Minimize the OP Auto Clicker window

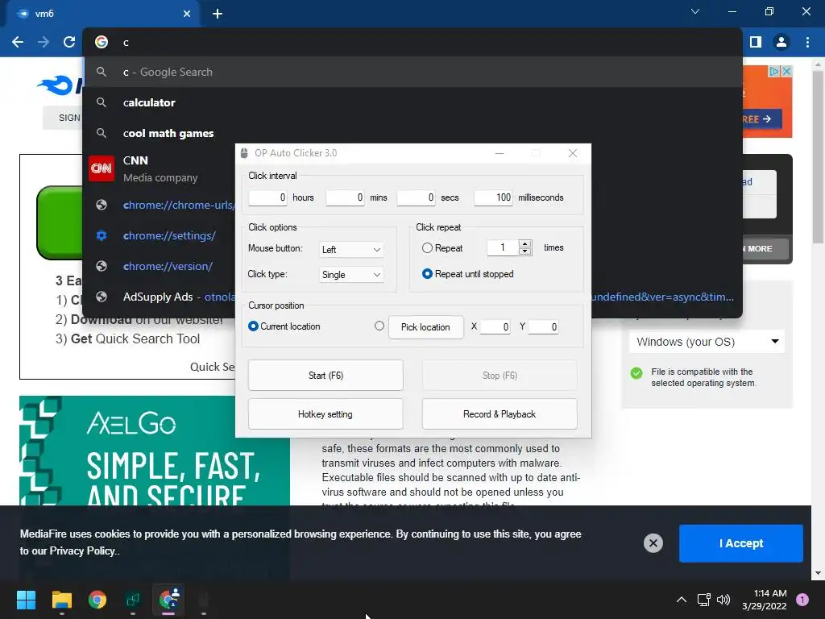pyautogui.click(x=500, y=153)
